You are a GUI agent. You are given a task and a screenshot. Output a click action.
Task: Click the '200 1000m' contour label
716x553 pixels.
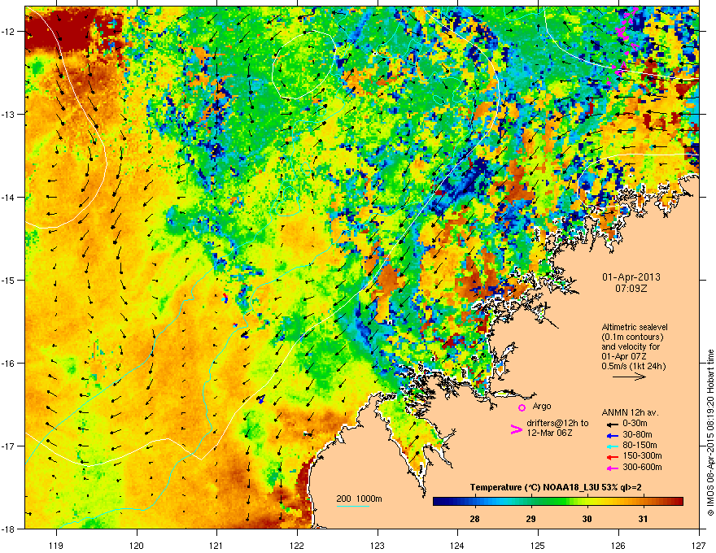pos(359,499)
